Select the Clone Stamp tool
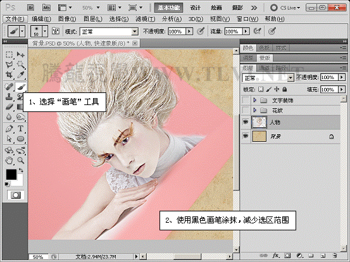This screenshot has width=350, height=262. click(9, 97)
